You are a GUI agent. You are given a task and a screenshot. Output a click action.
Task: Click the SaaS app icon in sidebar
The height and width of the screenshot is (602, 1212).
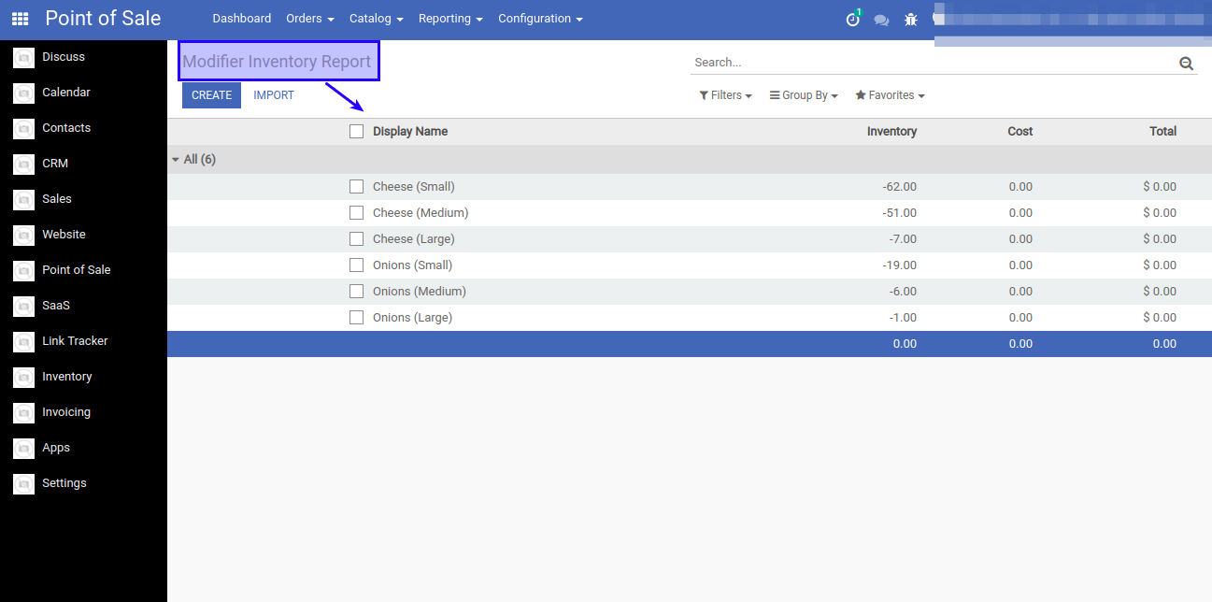(x=23, y=306)
